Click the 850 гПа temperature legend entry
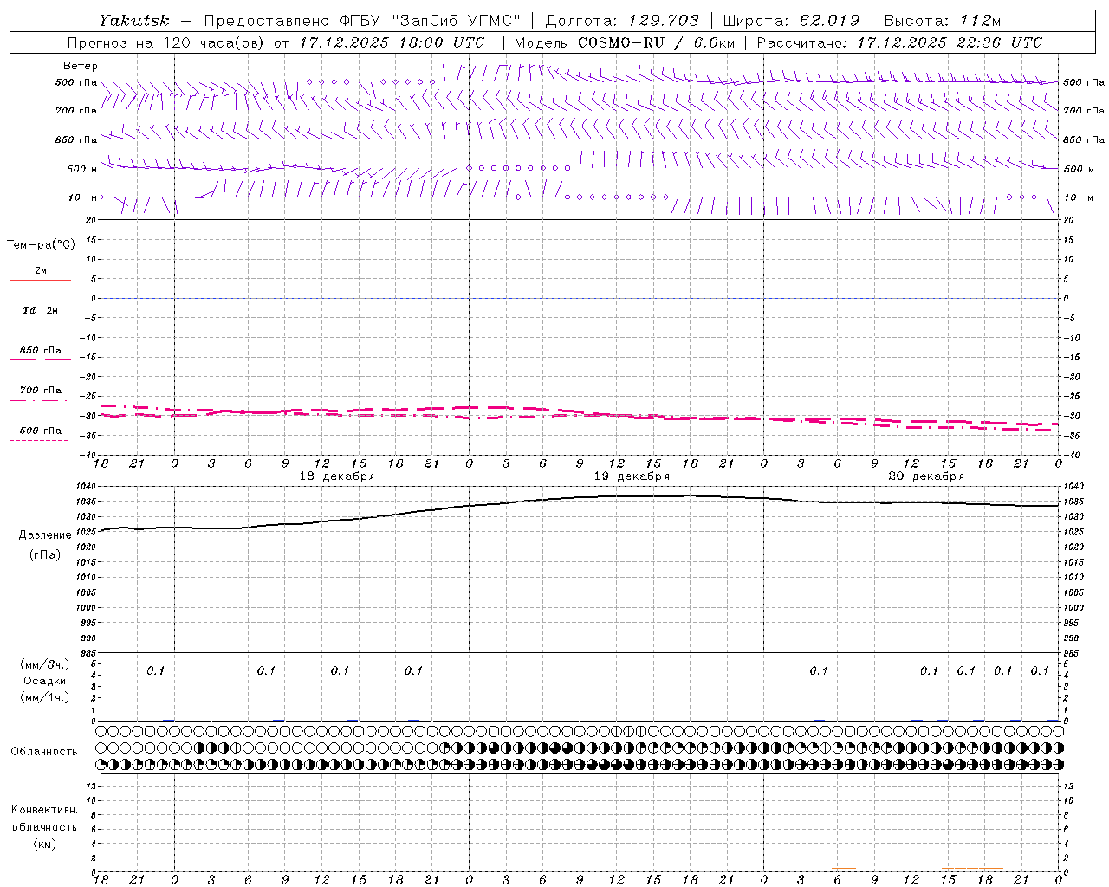Viewport: 1109px width, 887px height. click(x=41, y=351)
